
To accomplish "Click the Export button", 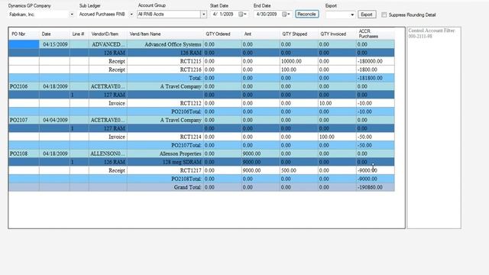I will point(367,15).
